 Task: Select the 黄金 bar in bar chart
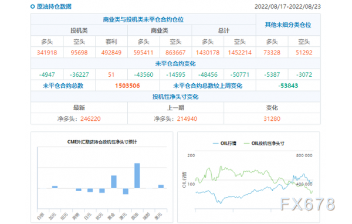tap(114, 182)
